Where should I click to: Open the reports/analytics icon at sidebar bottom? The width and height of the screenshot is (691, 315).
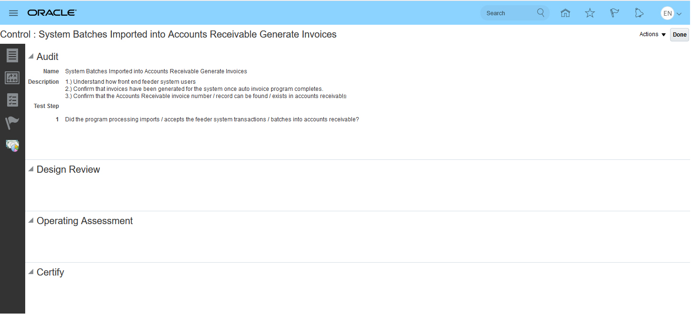pyautogui.click(x=12, y=146)
